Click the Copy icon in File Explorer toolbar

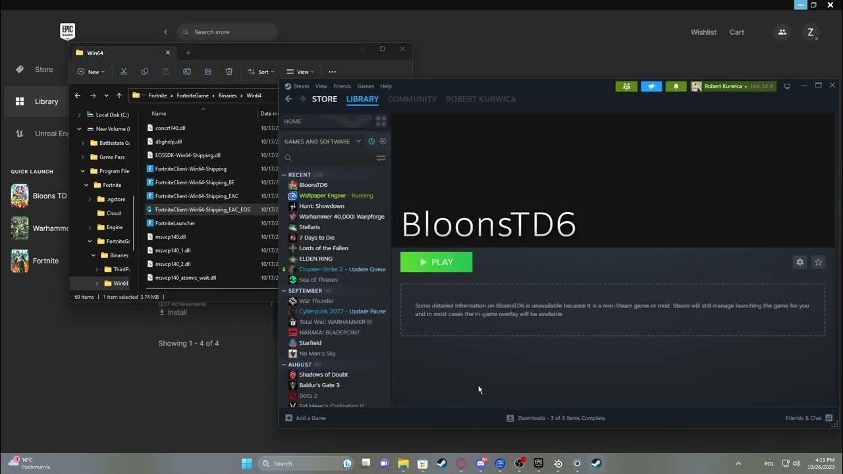click(x=144, y=72)
